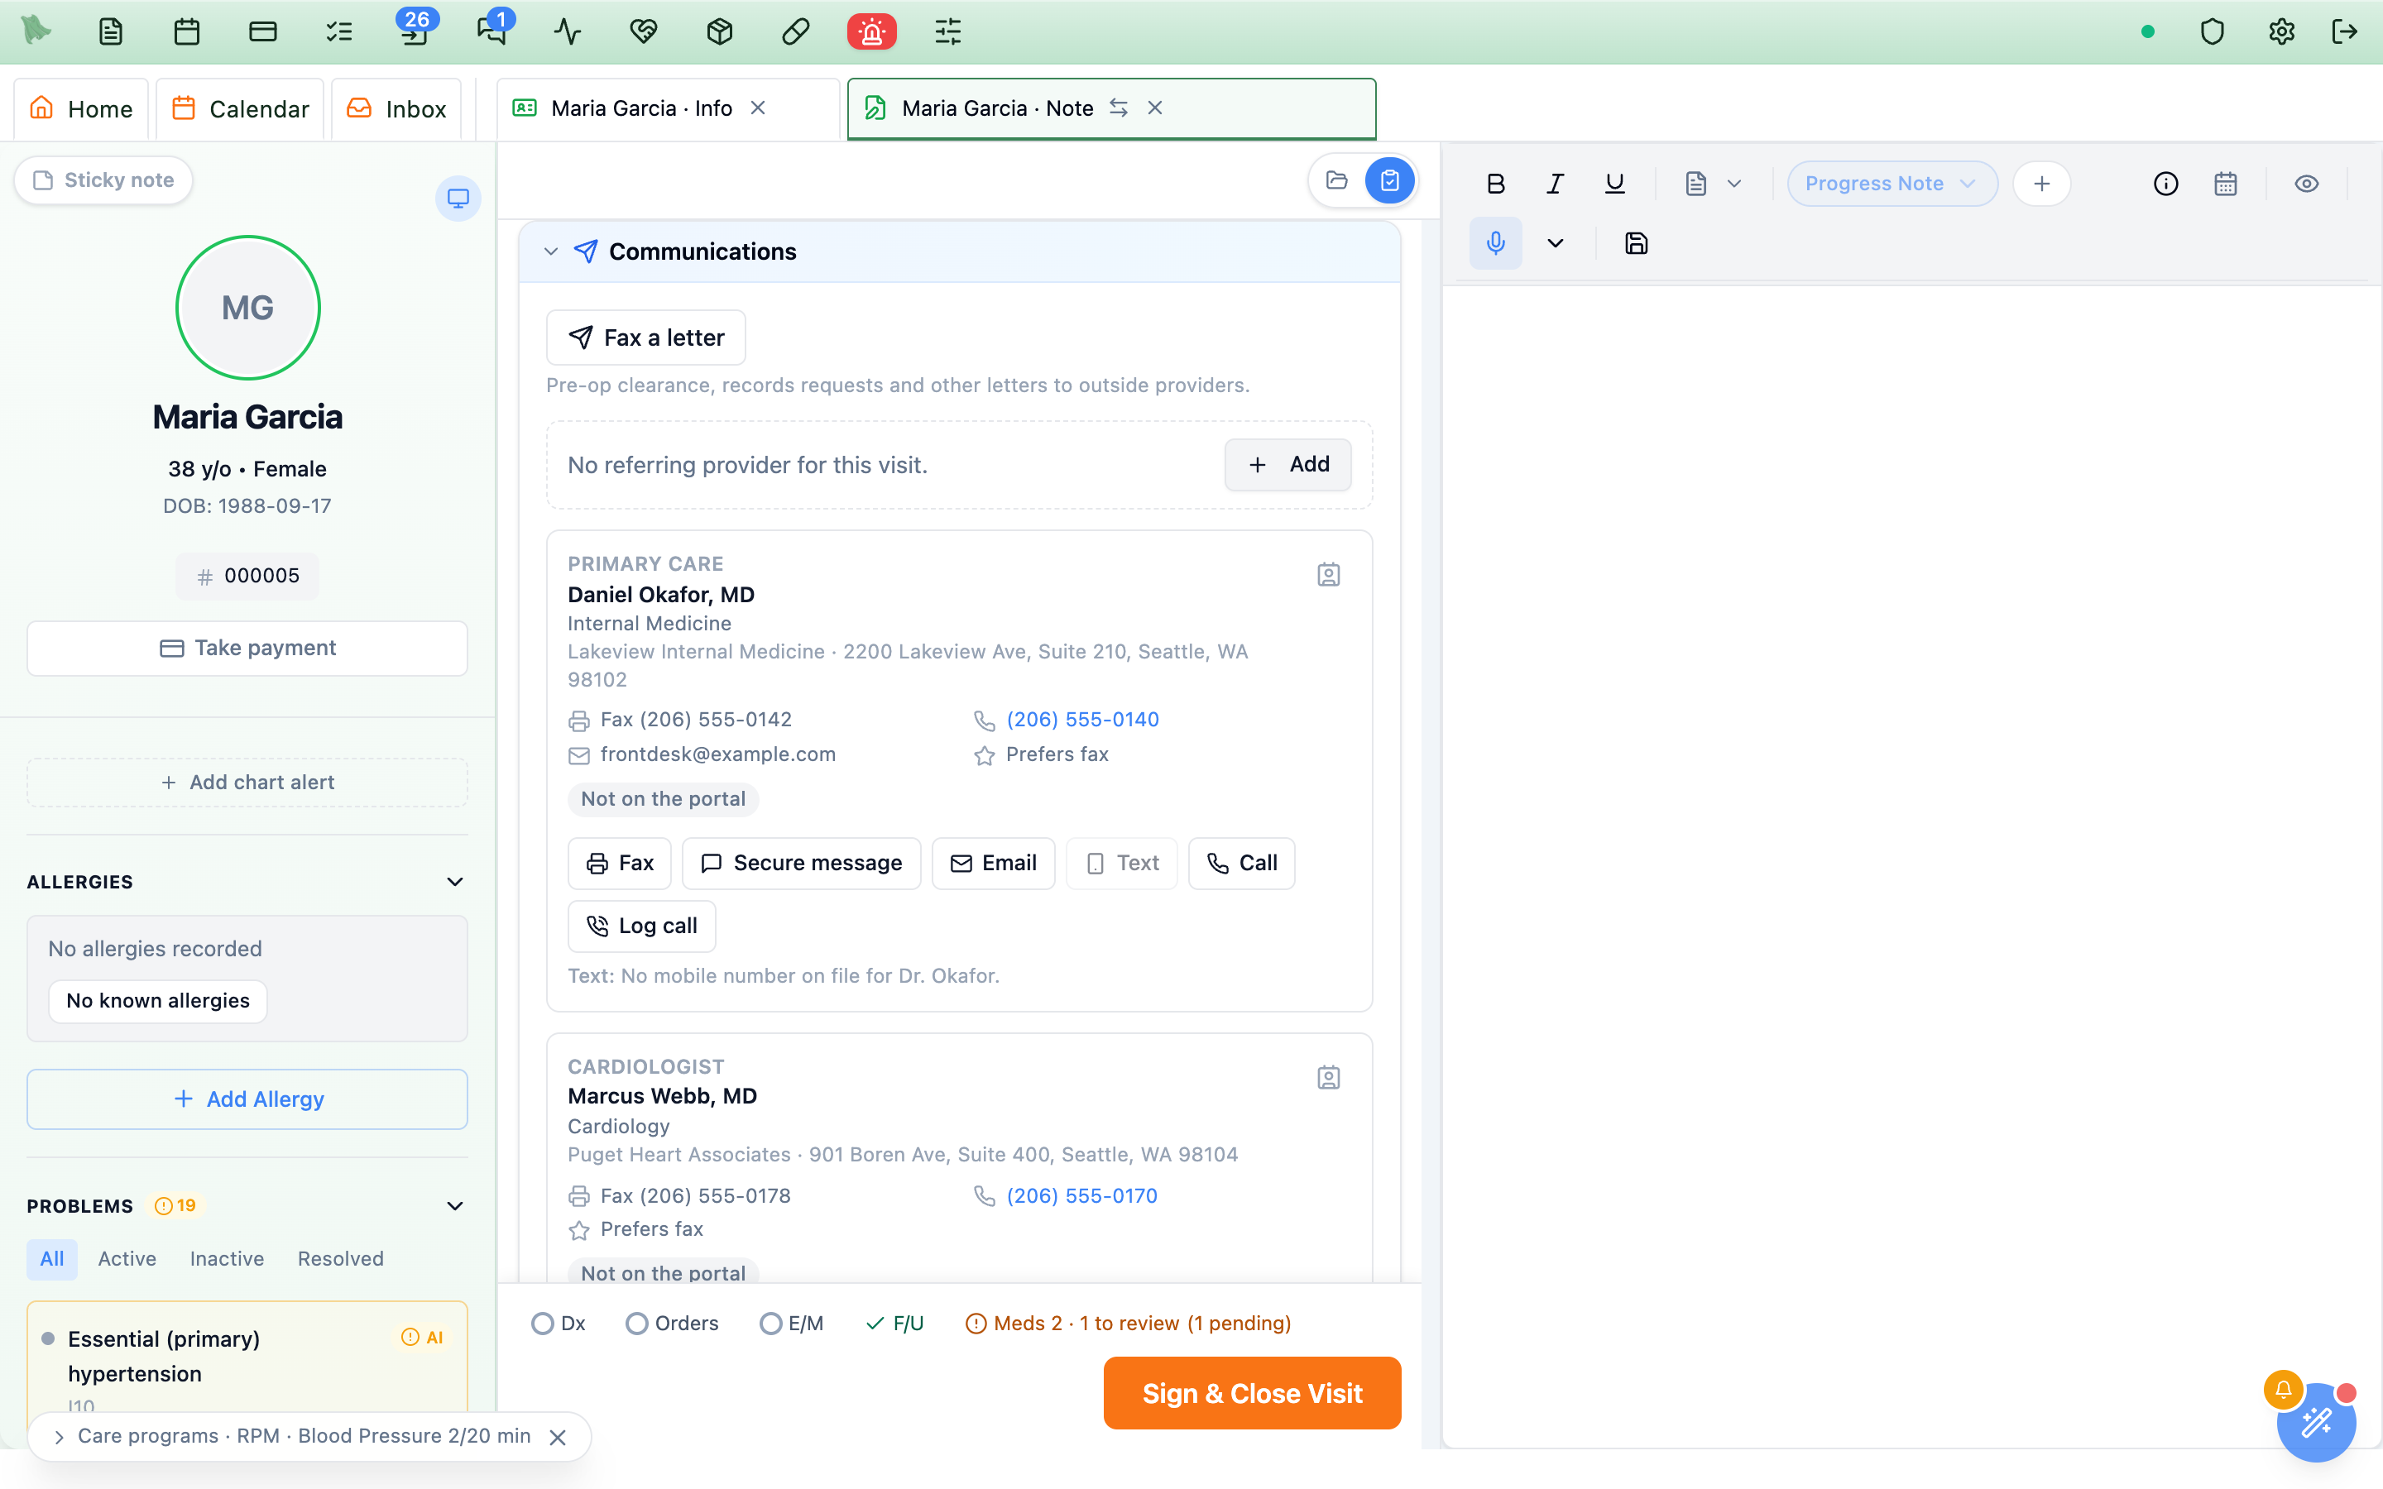Open contact card icon for Marcus Webb
The width and height of the screenshot is (2383, 1489).
pos(1328,1077)
